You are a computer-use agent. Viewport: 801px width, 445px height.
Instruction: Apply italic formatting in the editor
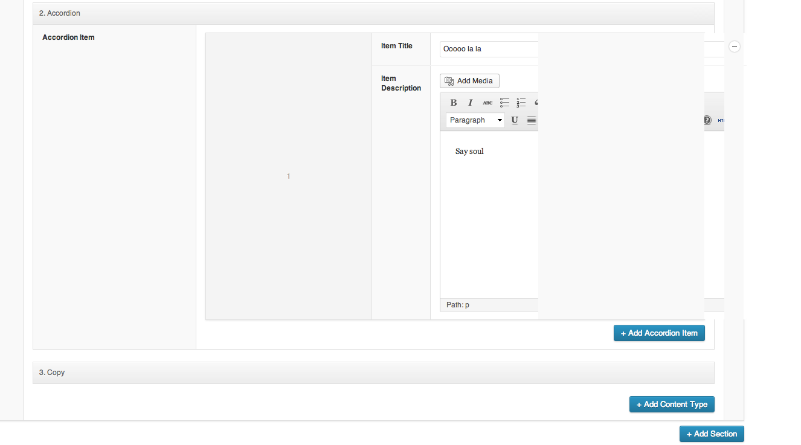point(470,103)
